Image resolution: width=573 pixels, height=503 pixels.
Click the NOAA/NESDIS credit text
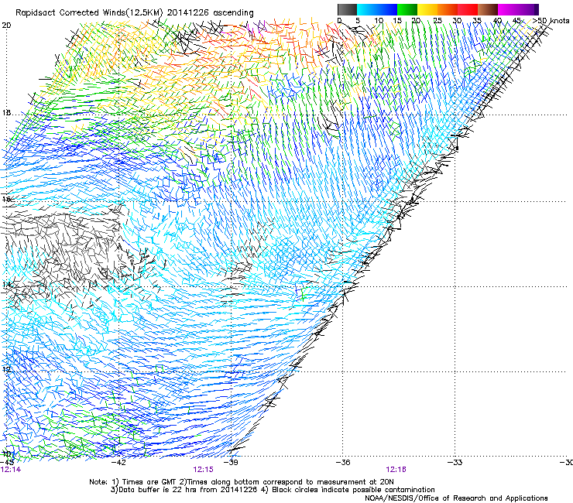pyautogui.click(x=456, y=498)
